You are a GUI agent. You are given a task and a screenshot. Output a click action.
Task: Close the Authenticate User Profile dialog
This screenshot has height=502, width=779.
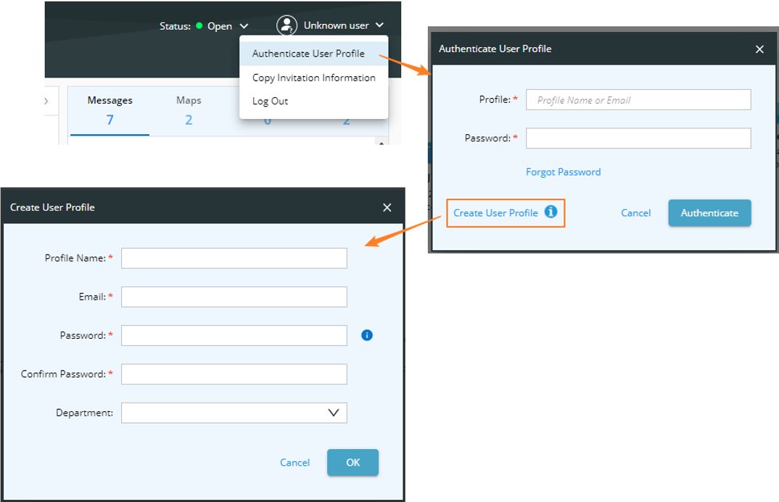point(759,49)
